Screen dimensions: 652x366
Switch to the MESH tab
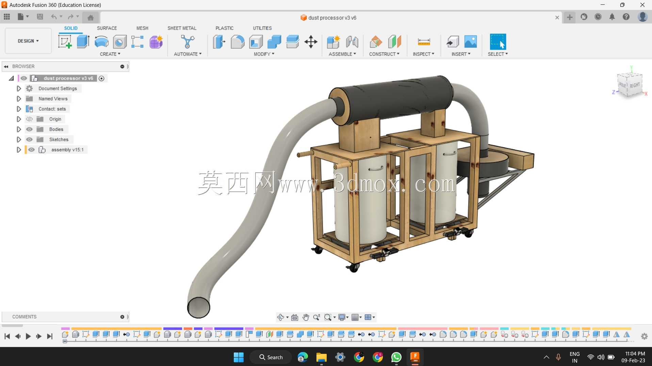coord(142,28)
